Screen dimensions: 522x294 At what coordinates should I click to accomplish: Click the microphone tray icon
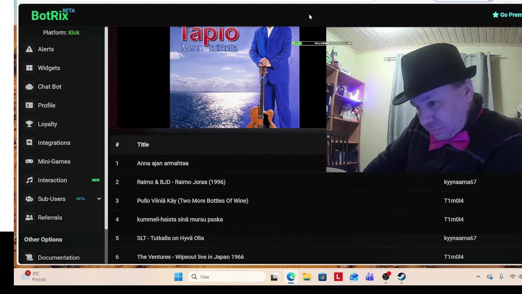coord(501,277)
